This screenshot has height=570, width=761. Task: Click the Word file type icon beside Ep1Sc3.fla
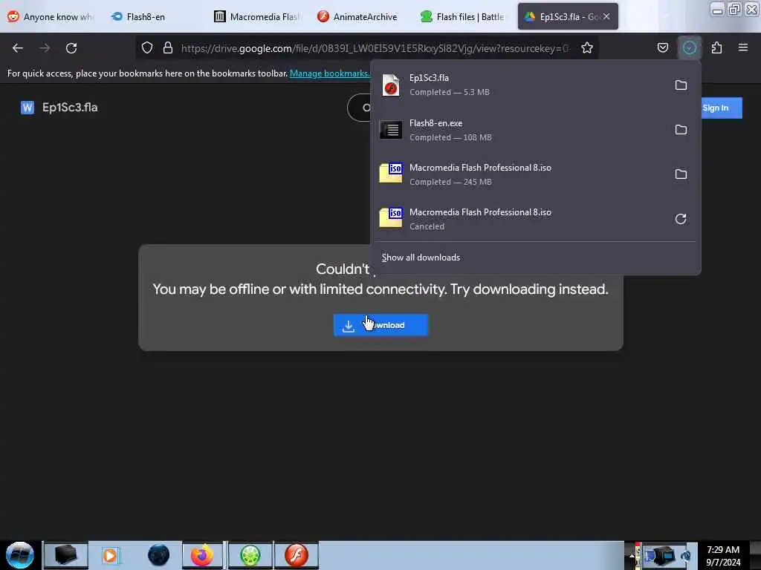tap(27, 108)
